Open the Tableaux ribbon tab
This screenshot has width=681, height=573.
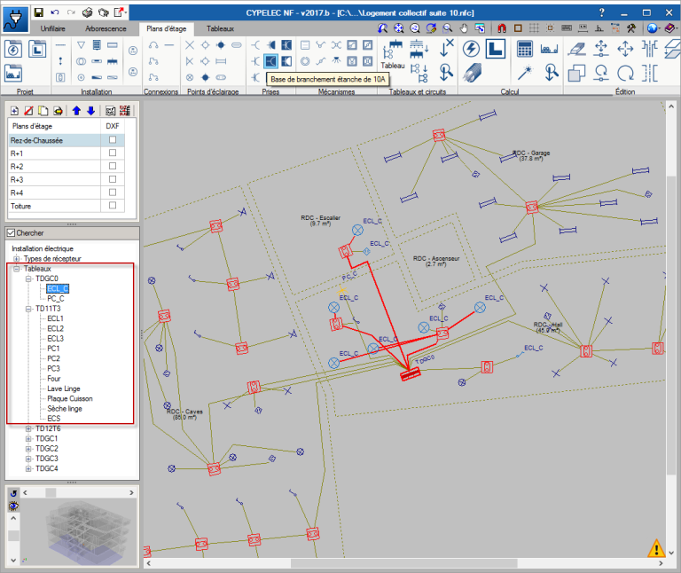coord(221,29)
